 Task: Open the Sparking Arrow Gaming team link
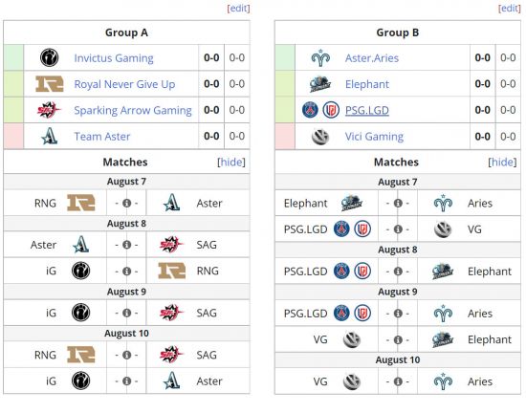point(133,110)
